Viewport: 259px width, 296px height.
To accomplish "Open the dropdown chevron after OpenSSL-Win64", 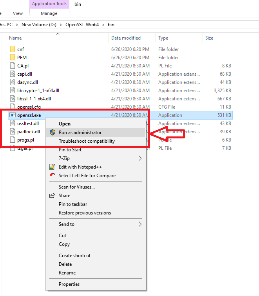I will 103,25.
